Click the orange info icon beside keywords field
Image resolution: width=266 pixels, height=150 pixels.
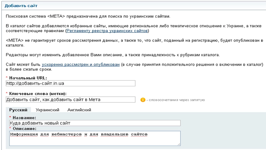click(143, 100)
